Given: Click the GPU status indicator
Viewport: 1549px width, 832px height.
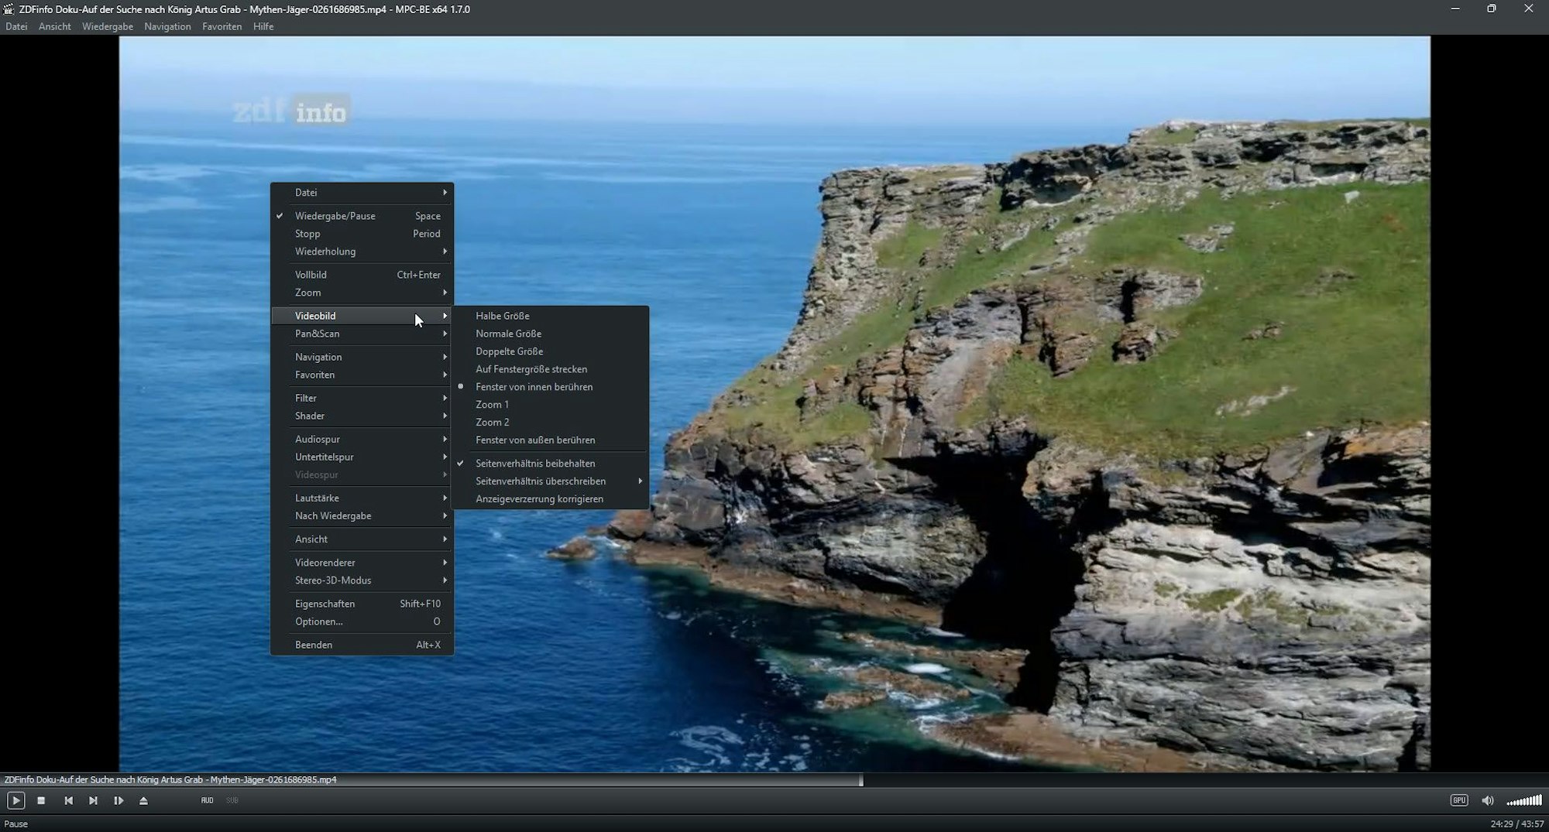Looking at the screenshot, I should 1459,800.
